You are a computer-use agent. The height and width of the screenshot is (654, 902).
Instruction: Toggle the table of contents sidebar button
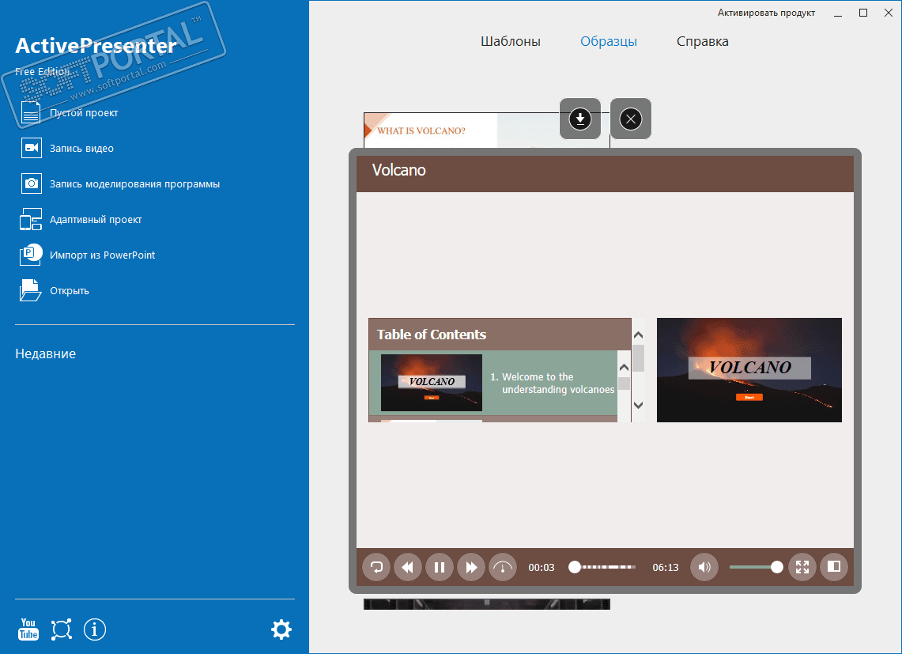(833, 567)
